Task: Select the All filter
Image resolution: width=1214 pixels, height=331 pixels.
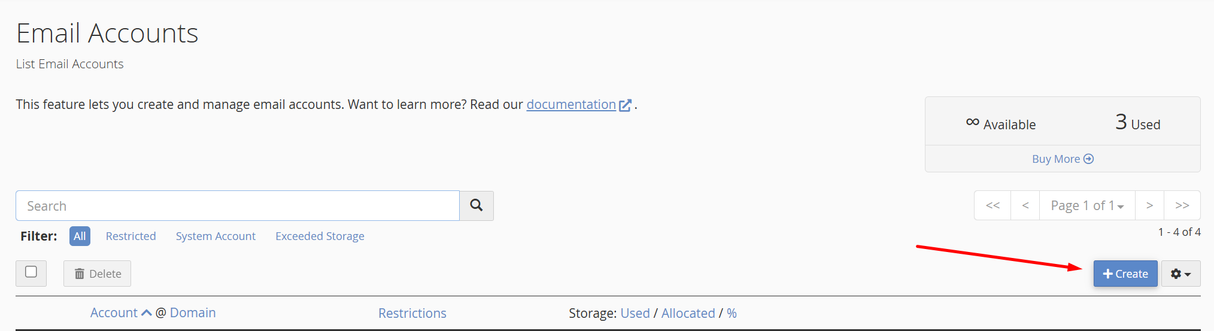Action: (x=80, y=236)
